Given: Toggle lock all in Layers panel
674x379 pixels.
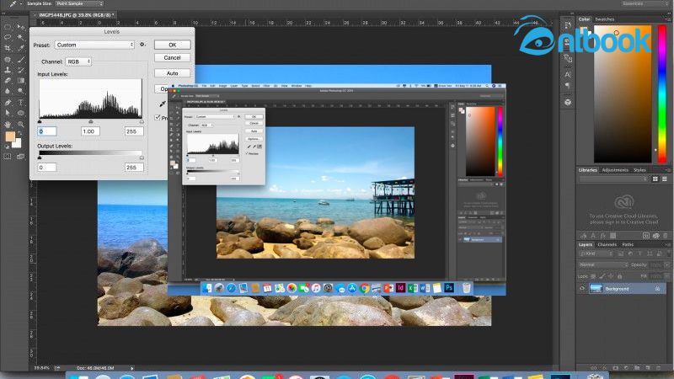Looking at the screenshot, I should click(x=620, y=276).
